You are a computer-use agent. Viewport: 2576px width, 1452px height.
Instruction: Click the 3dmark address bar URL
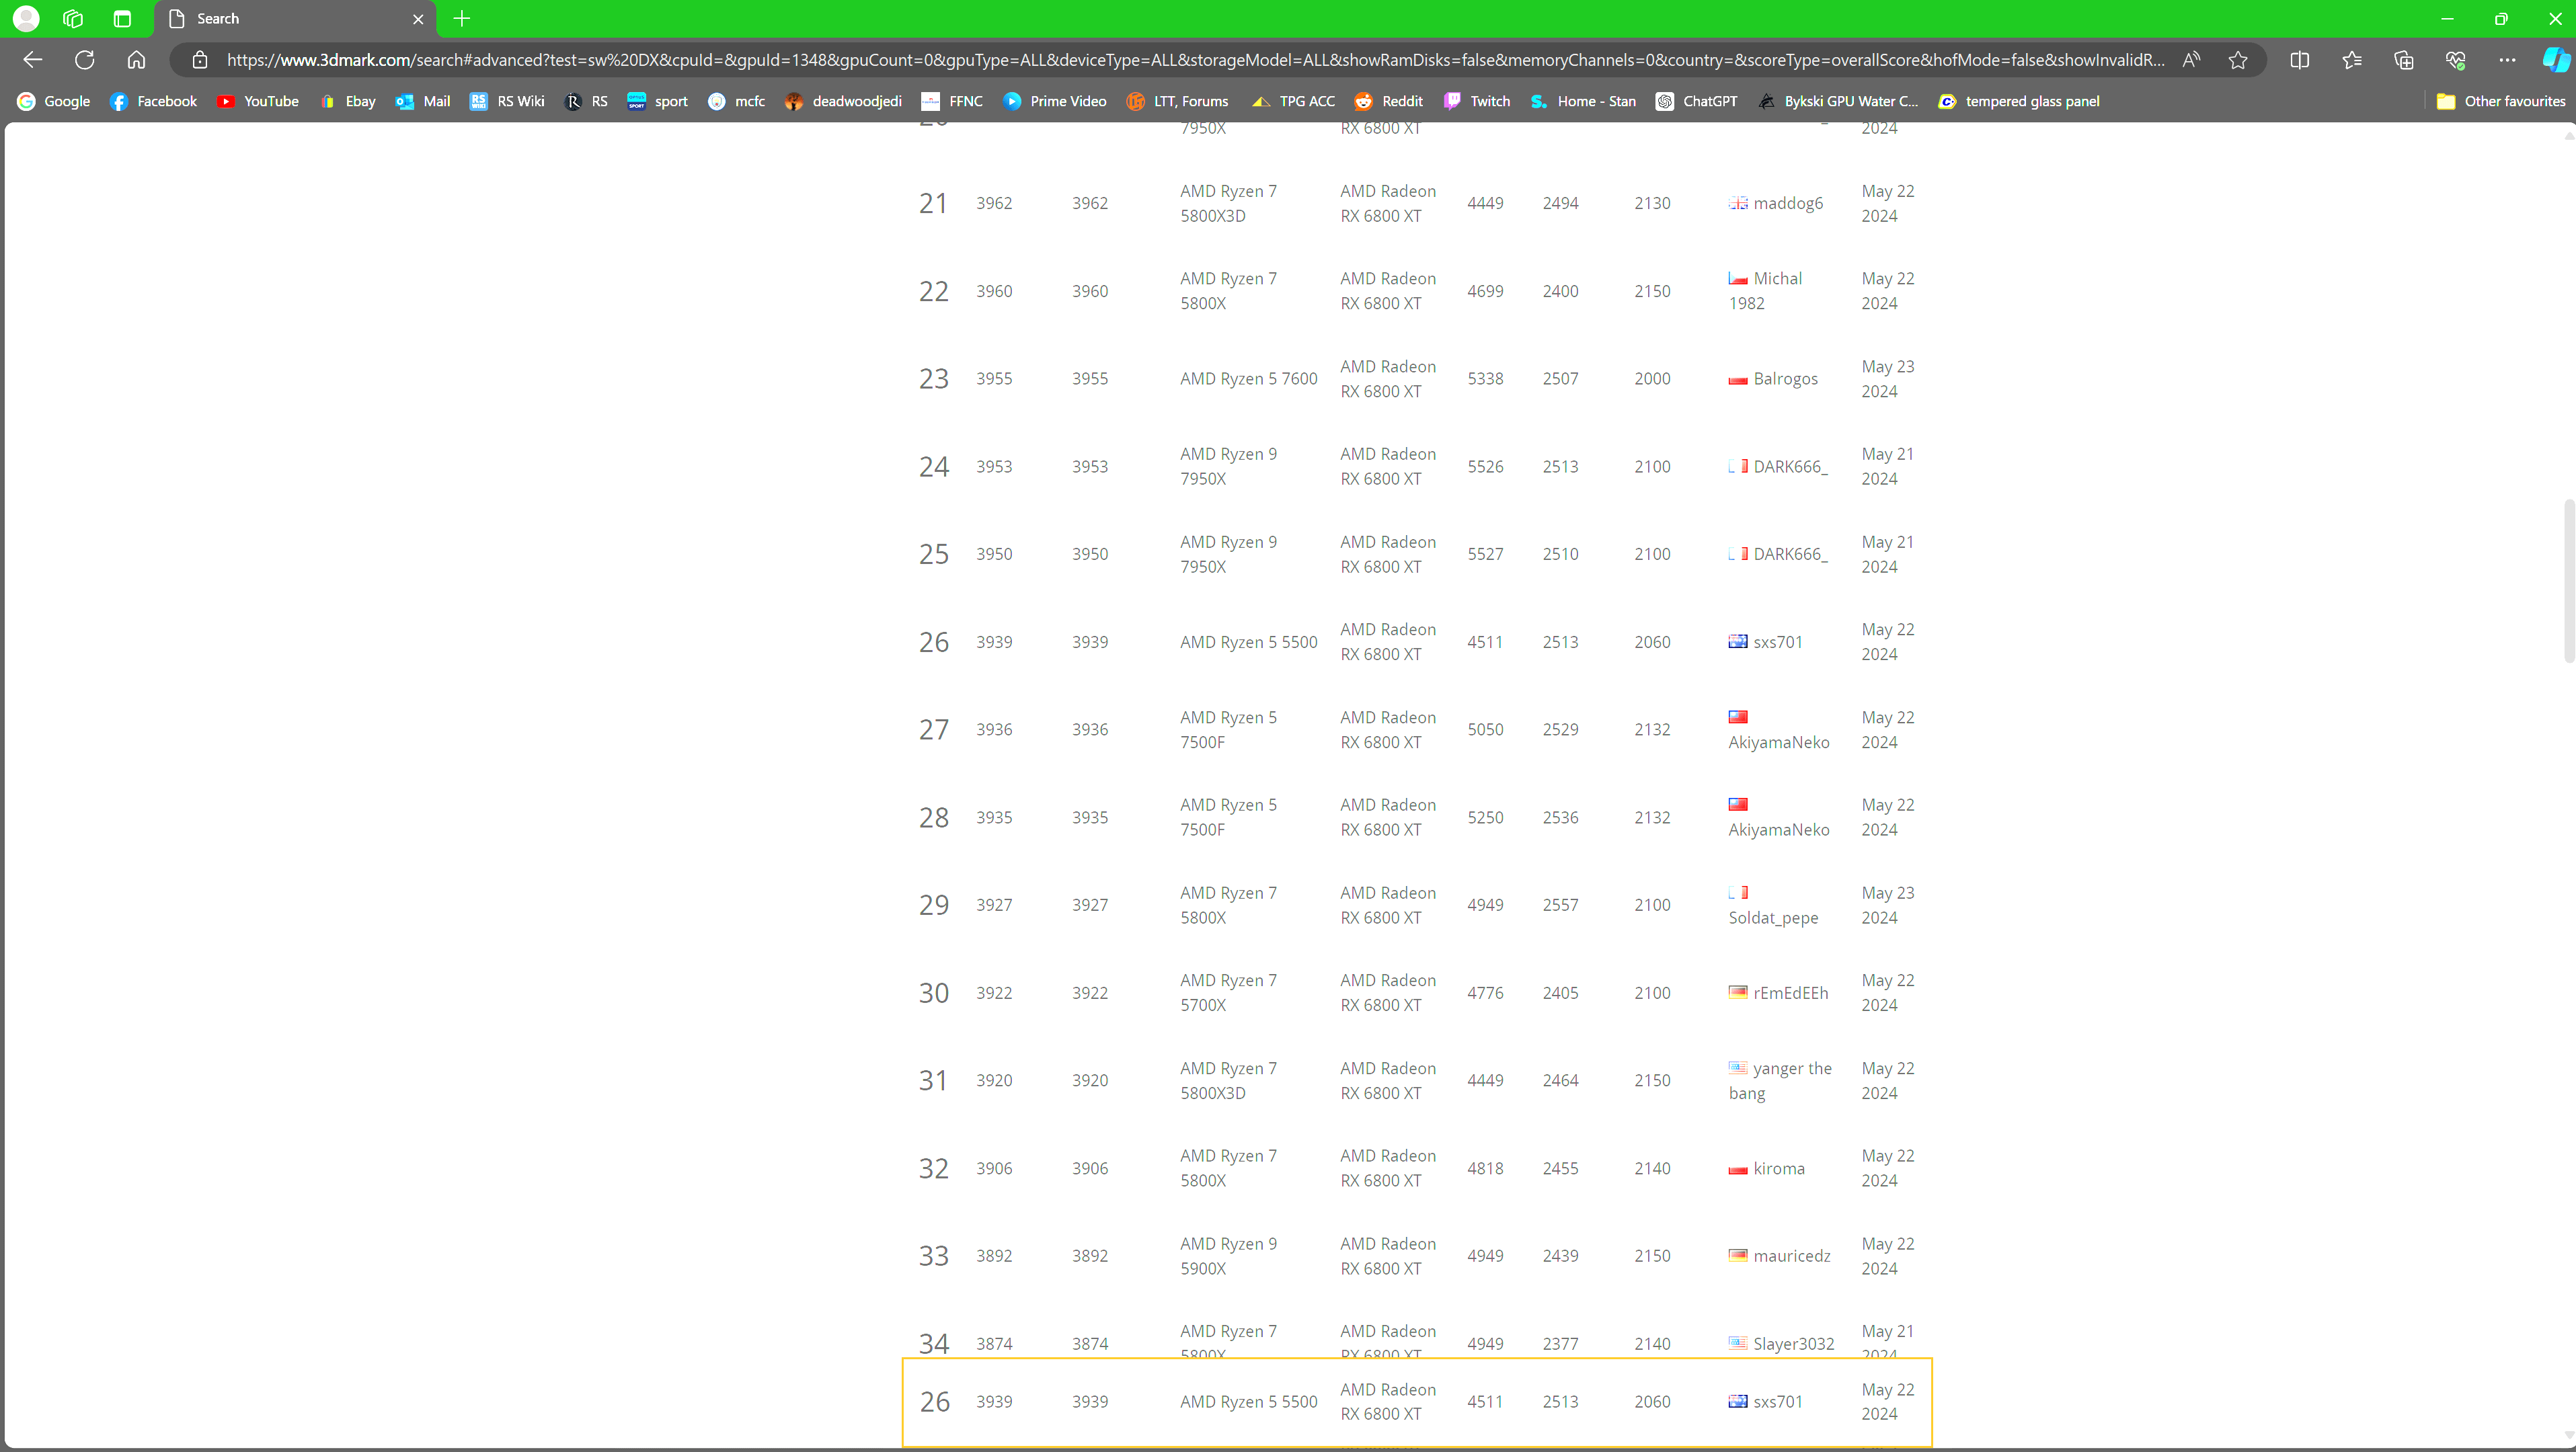point(1195,60)
